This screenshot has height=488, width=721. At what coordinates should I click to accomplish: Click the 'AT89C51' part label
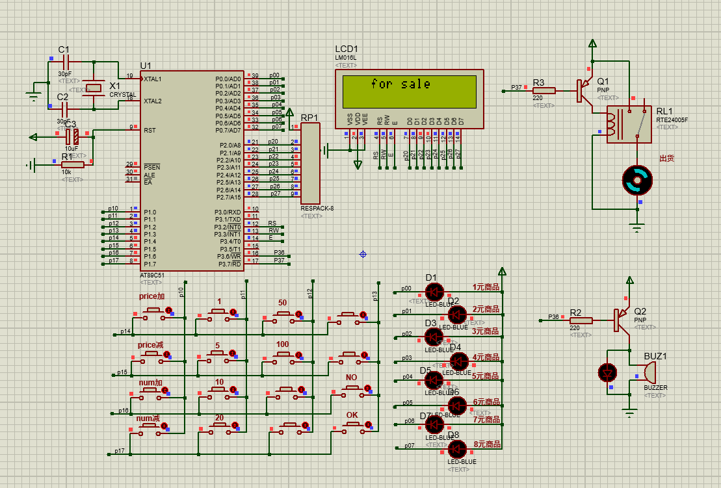click(151, 276)
